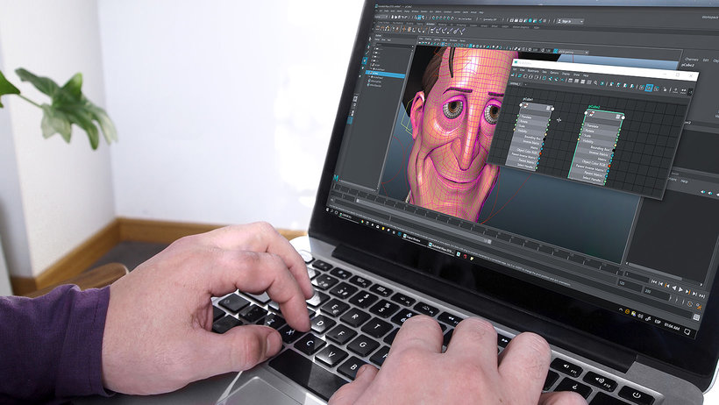Open the viewport Shading menu
Viewport: 719px width, 405px height.
428,39
